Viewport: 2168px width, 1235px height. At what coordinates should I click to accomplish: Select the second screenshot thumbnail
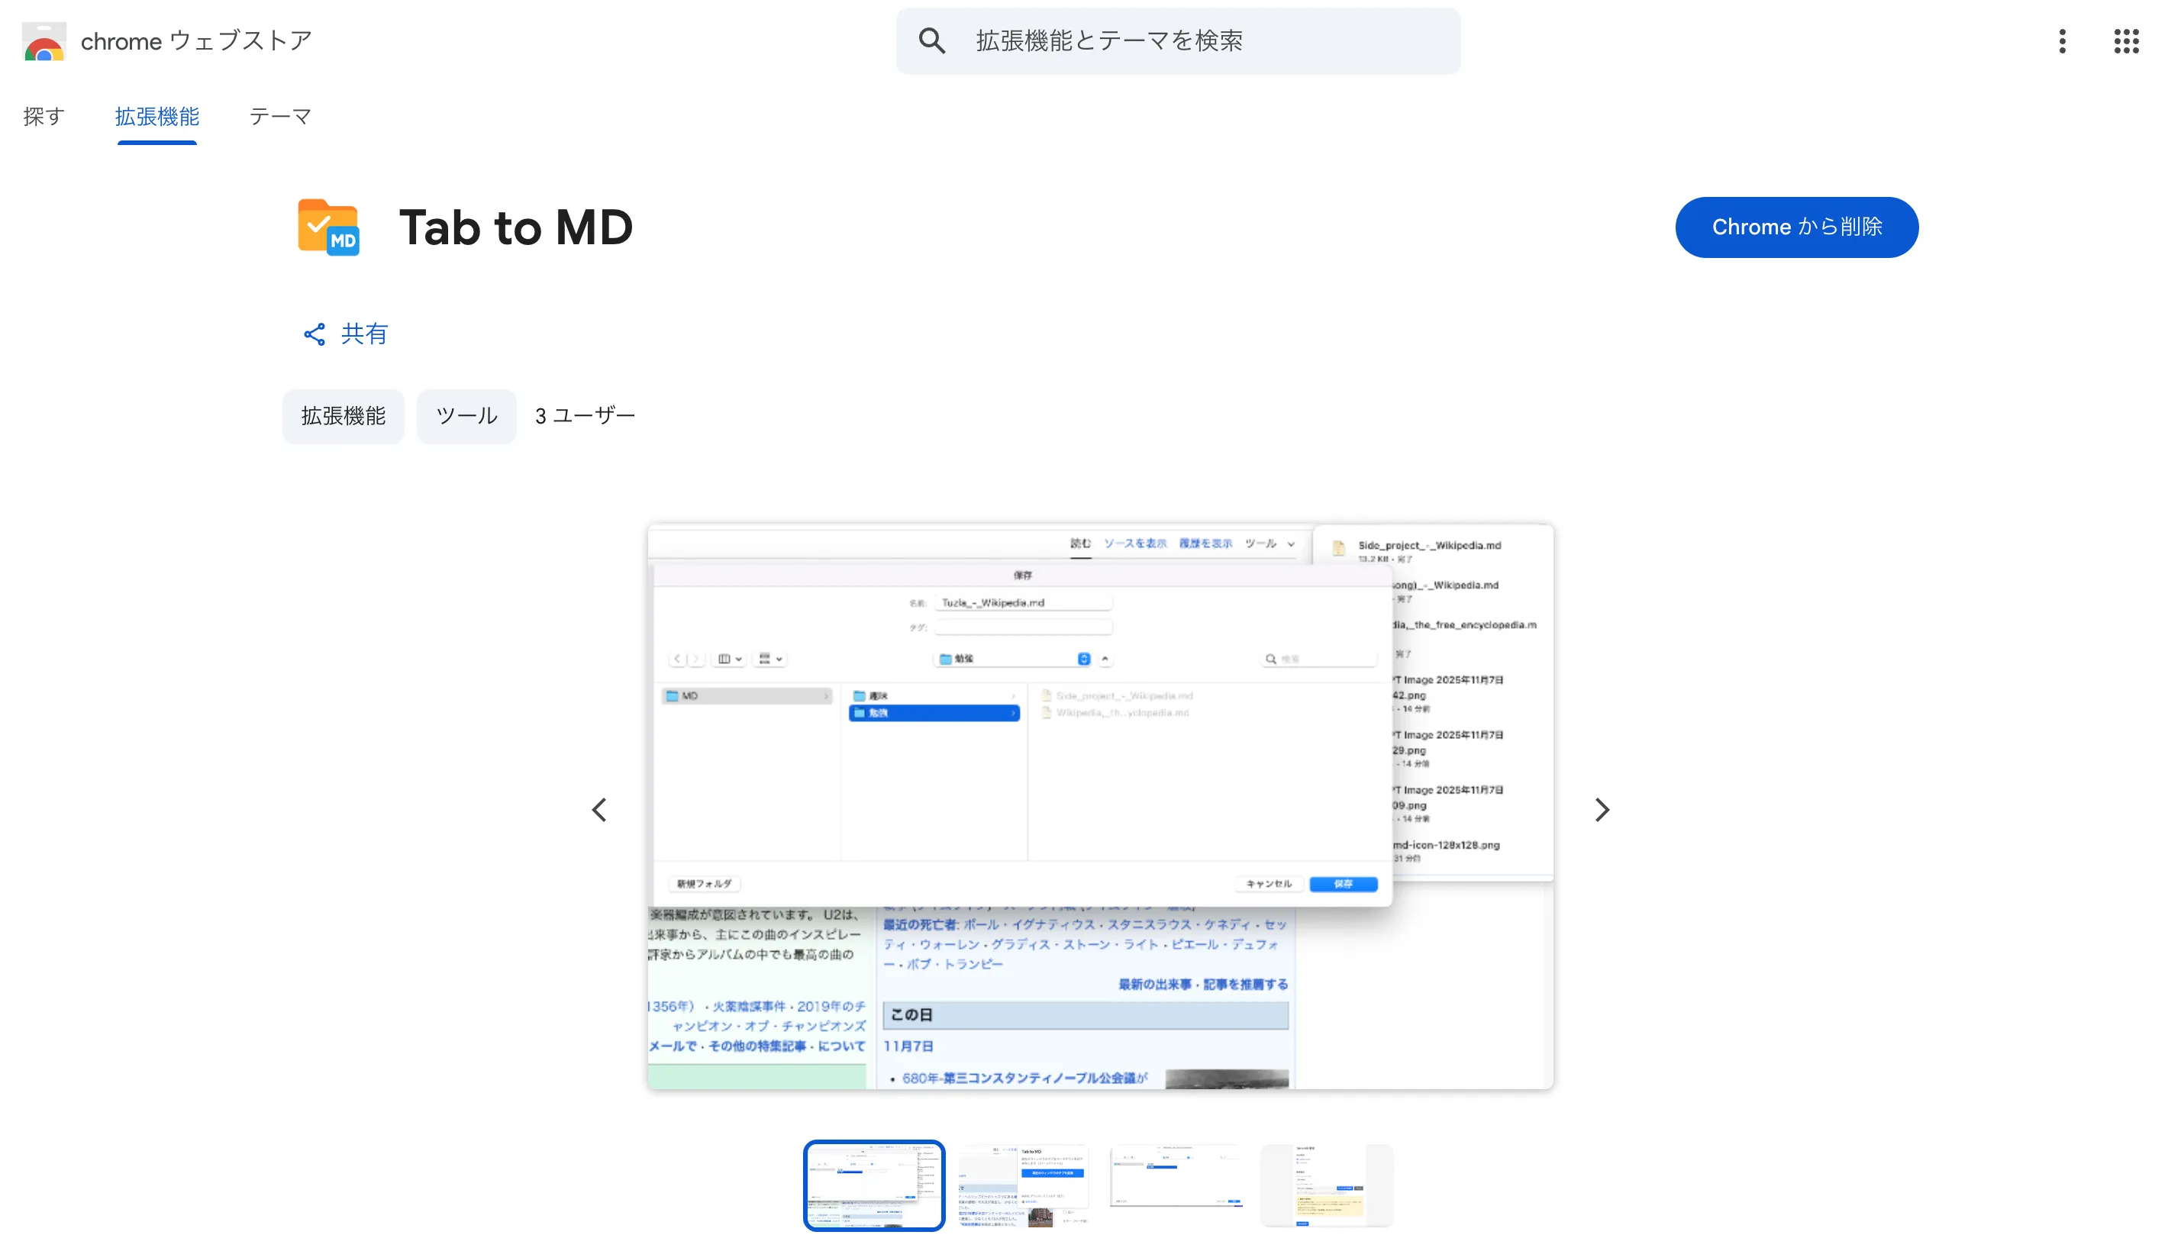coord(1023,1185)
